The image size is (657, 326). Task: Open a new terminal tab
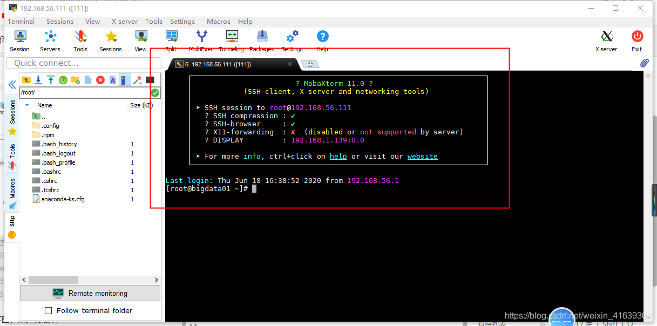310,64
